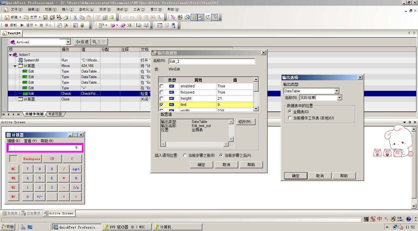Click the help question mark tray icon
The height and width of the screenshot is (231, 418).
[x=408, y=219]
